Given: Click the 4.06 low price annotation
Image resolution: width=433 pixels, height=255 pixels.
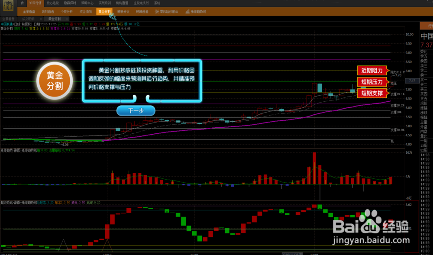Looking at the screenshot, I should (x=65, y=145).
